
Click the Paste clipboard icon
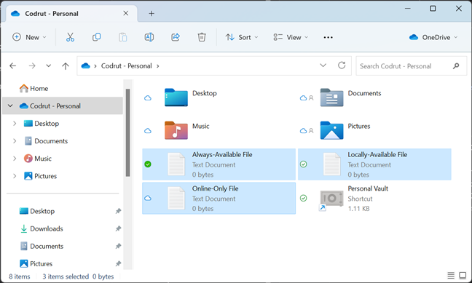(x=122, y=37)
